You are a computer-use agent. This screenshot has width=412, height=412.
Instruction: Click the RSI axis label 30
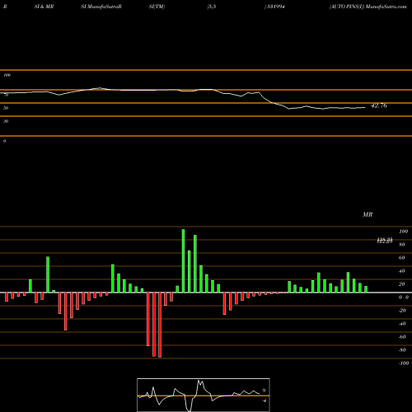coord(6,121)
